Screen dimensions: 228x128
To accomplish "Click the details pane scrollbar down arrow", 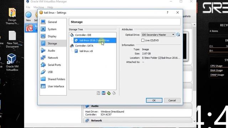I will 195,121.
